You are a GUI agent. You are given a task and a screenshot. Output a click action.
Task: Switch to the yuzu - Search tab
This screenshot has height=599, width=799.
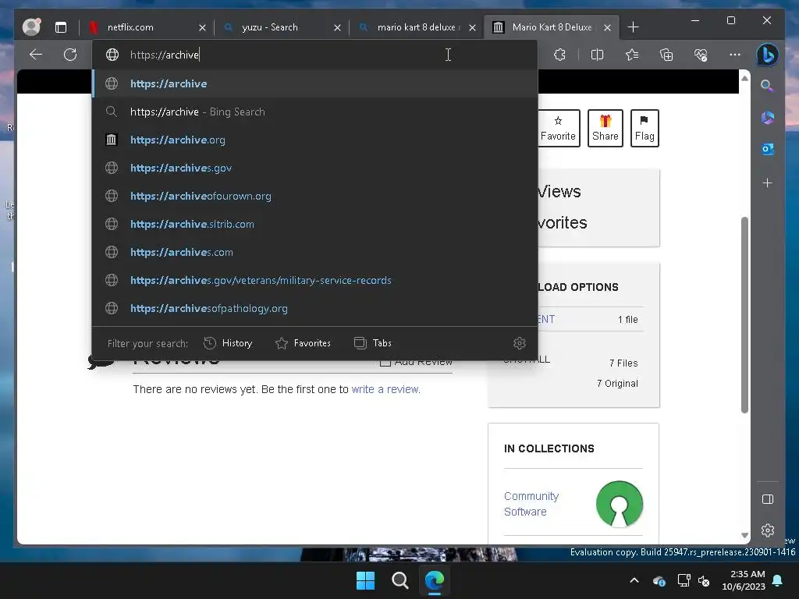(282, 27)
